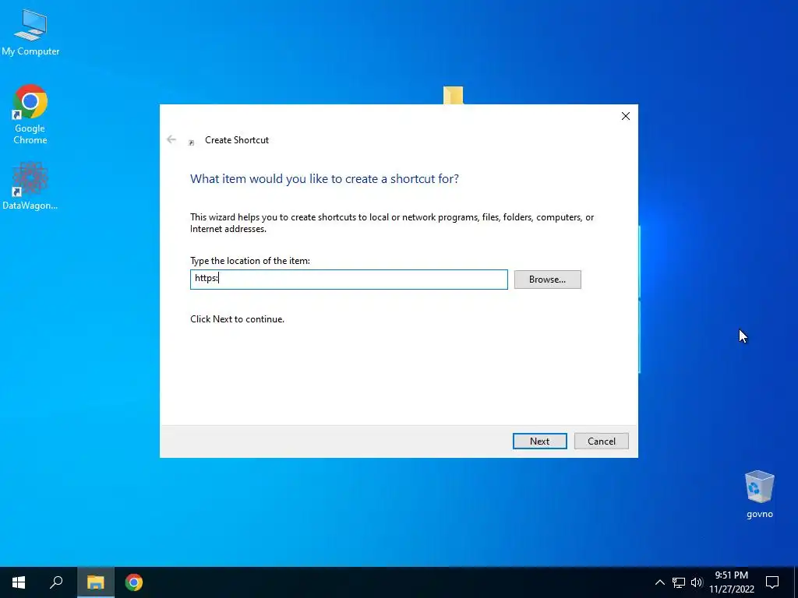The image size is (798, 598).
Task: Show hidden system tray icons
Action: 659,582
